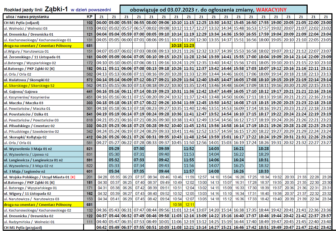336x231 pixels.
Task: Click 'ul. Narutowicza / Narutowicza 03' stop
Action: pos(31,199)
